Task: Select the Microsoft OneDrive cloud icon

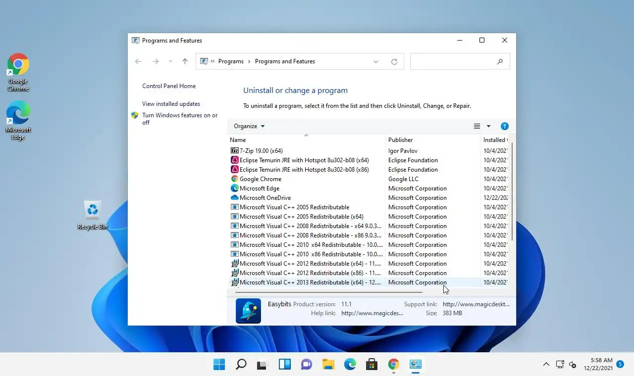Action: click(x=235, y=198)
